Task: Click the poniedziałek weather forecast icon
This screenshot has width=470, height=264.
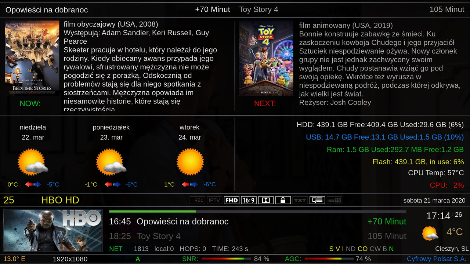Action: tap(111, 162)
